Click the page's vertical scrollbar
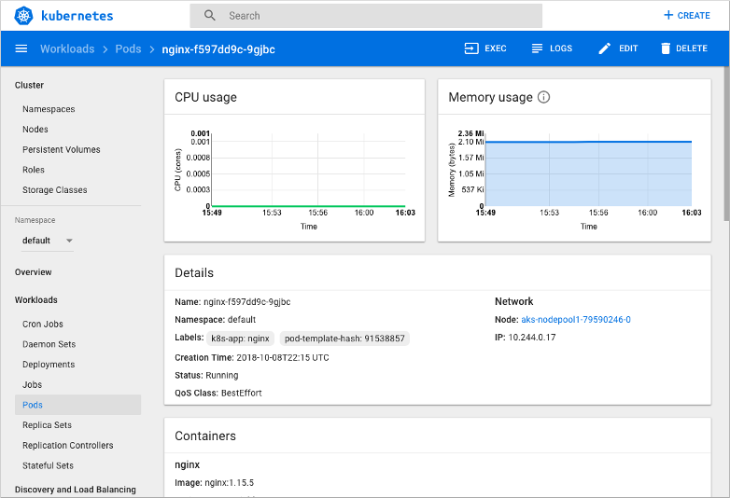Viewport: 730px width, 498px height. pos(725,140)
